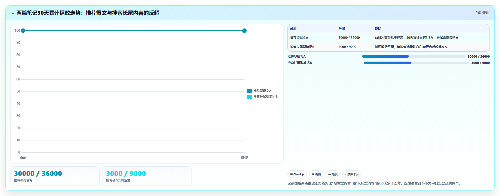Toggle 搜索长尾型笔记B legend swatch

tap(249, 97)
